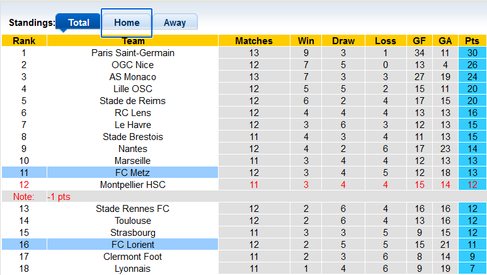
Task: Click Paris Saint-Germain team name
Action: point(132,53)
